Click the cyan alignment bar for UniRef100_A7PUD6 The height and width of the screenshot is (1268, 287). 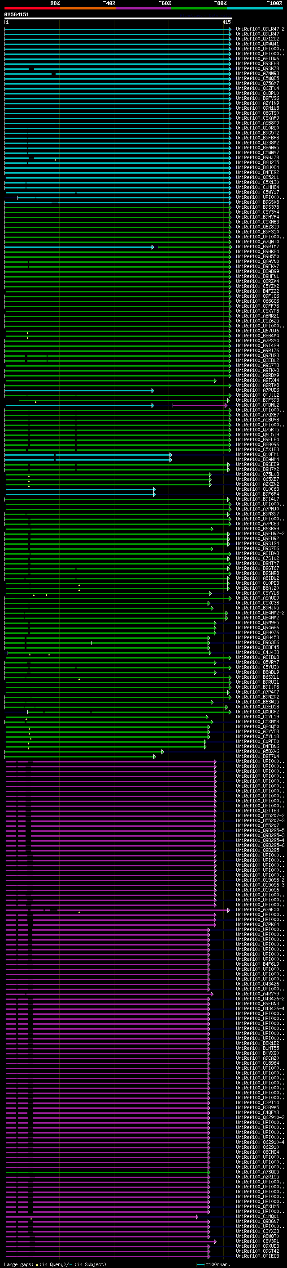click(x=79, y=391)
